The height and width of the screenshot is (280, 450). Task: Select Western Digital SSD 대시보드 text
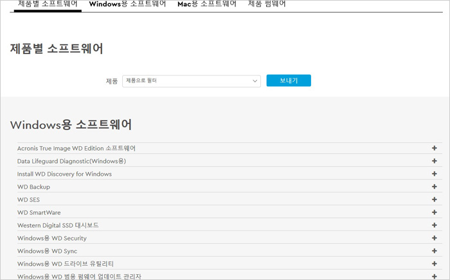coord(58,225)
